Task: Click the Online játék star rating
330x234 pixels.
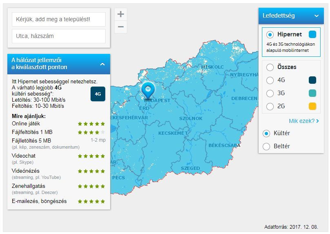Action: click(91, 124)
